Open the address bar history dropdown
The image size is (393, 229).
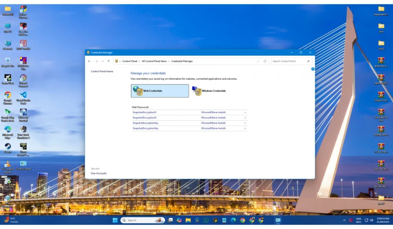coord(258,61)
